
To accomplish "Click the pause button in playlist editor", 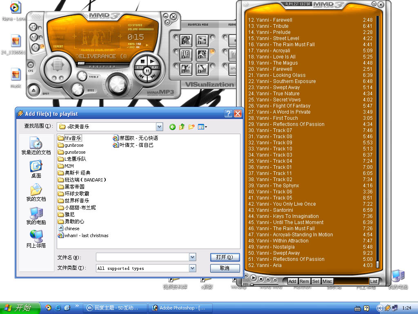I will [268, 280].
